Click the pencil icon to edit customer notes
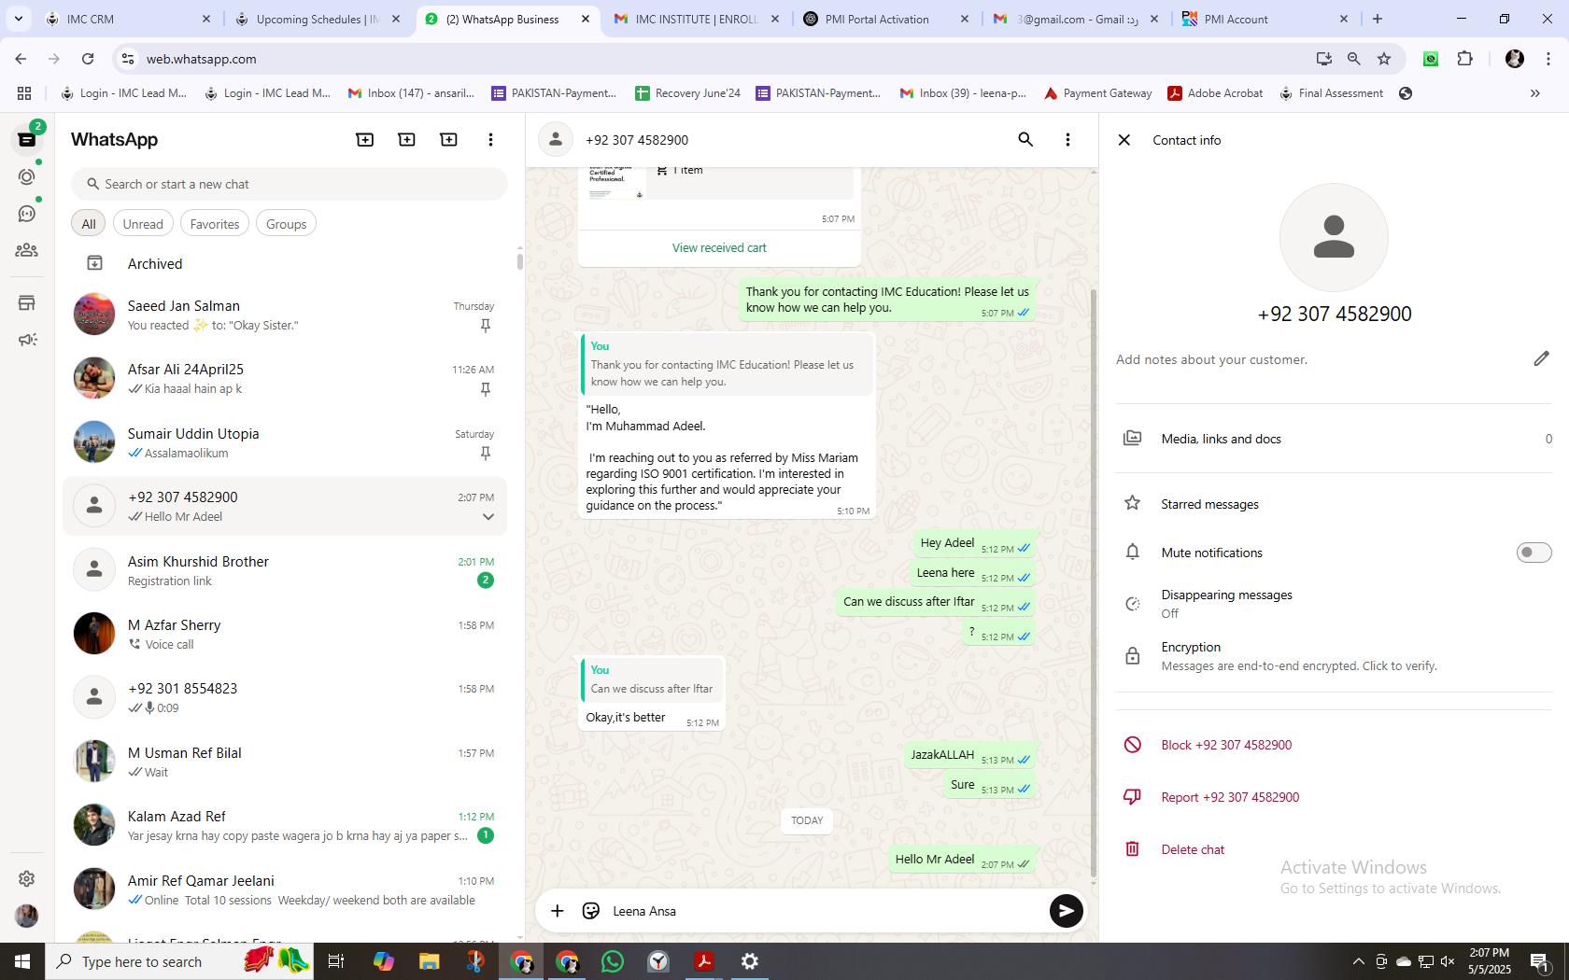The height and width of the screenshot is (980, 1569). tap(1541, 358)
